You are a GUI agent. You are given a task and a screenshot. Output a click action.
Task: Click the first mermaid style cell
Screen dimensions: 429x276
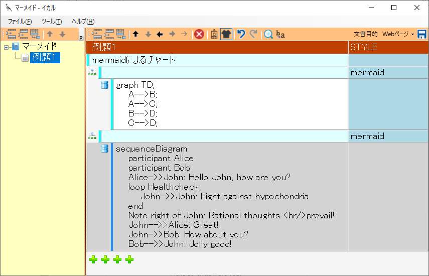388,73
